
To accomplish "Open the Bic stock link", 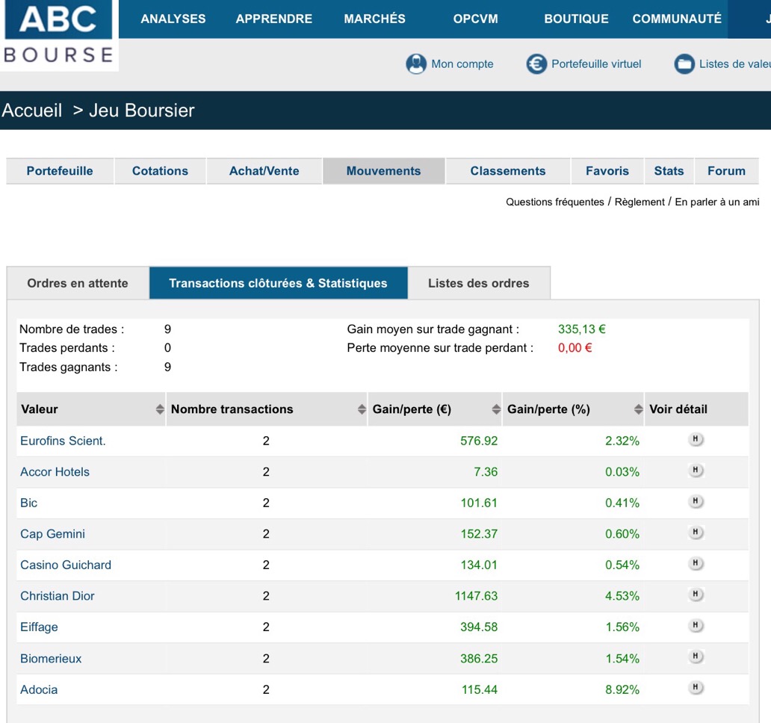I will [x=28, y=503].
